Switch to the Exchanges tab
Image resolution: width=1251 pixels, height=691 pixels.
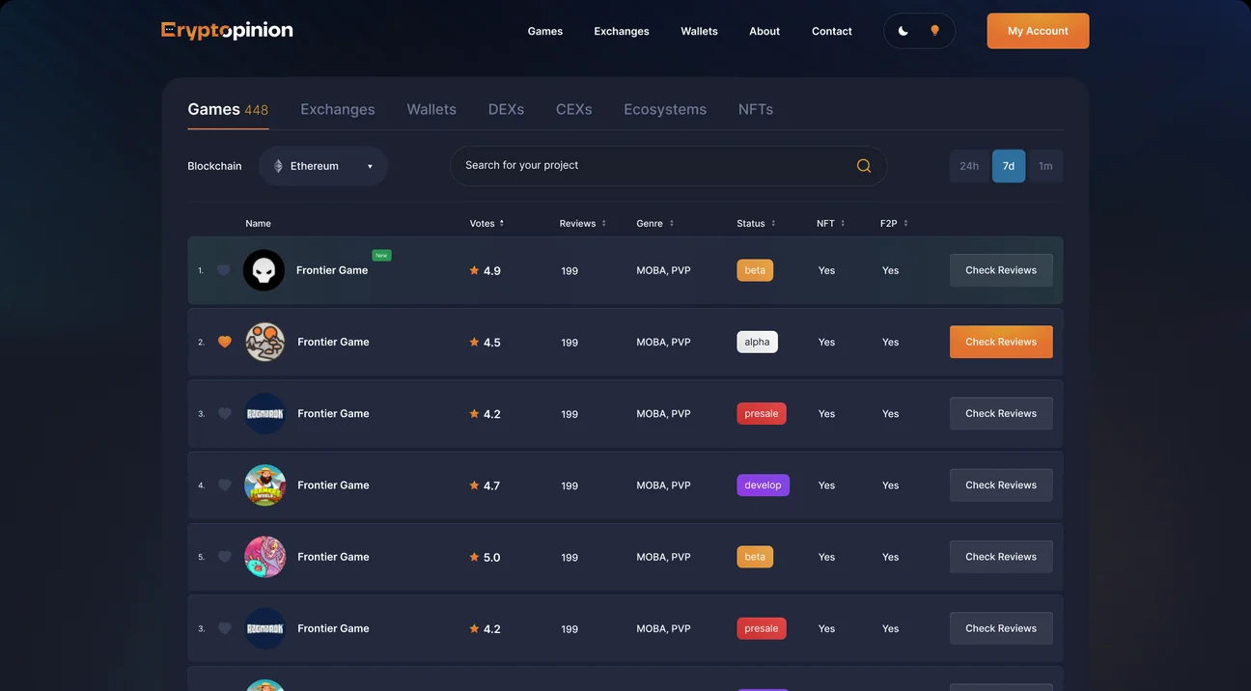(338, 109)
